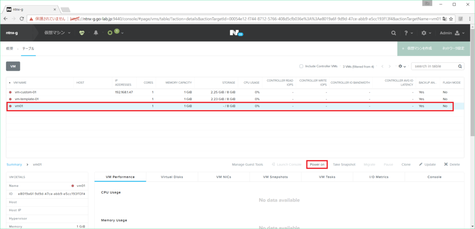The image size is (475, 229).
Task: Open the Chrome menu dots
Action: click(x=469, y=19)
